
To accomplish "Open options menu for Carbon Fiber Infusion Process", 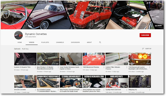I will (127, 67).
